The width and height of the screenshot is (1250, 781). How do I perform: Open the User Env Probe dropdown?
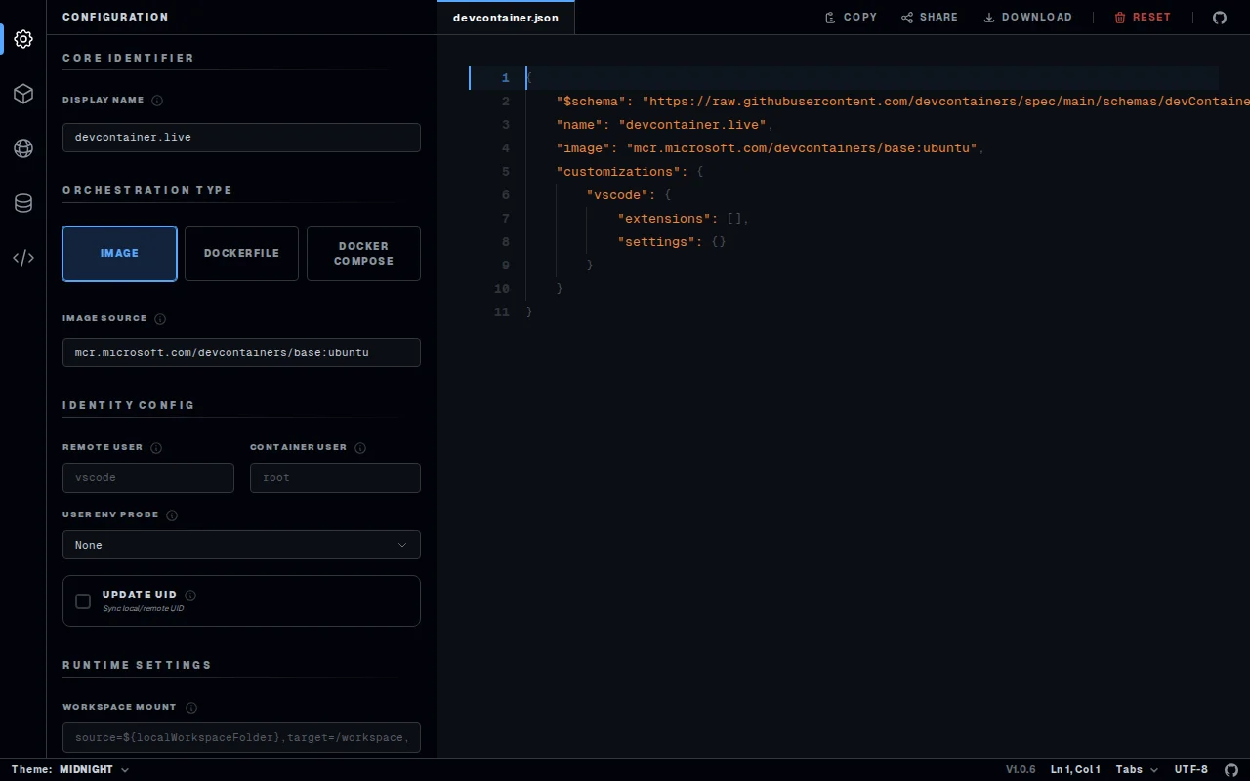pos(241,545)
